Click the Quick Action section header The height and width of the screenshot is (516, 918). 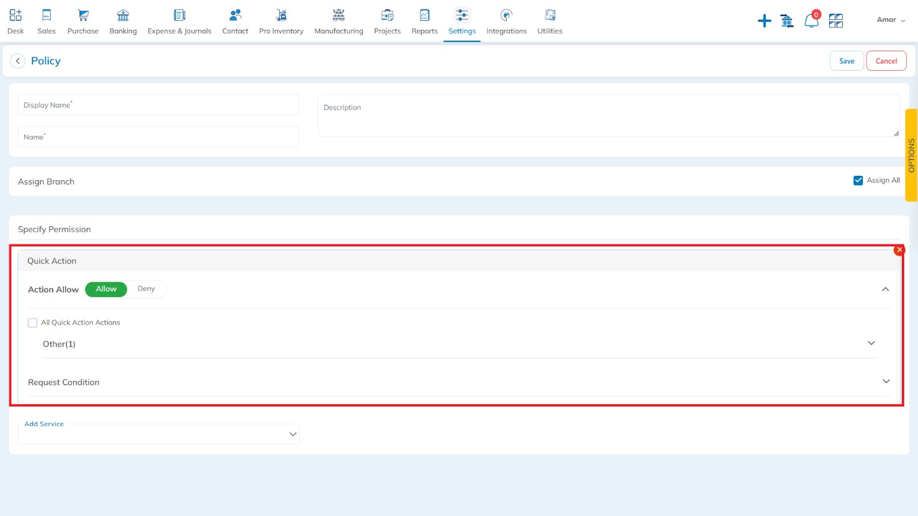pyautogui.click(x=459, y=261)
